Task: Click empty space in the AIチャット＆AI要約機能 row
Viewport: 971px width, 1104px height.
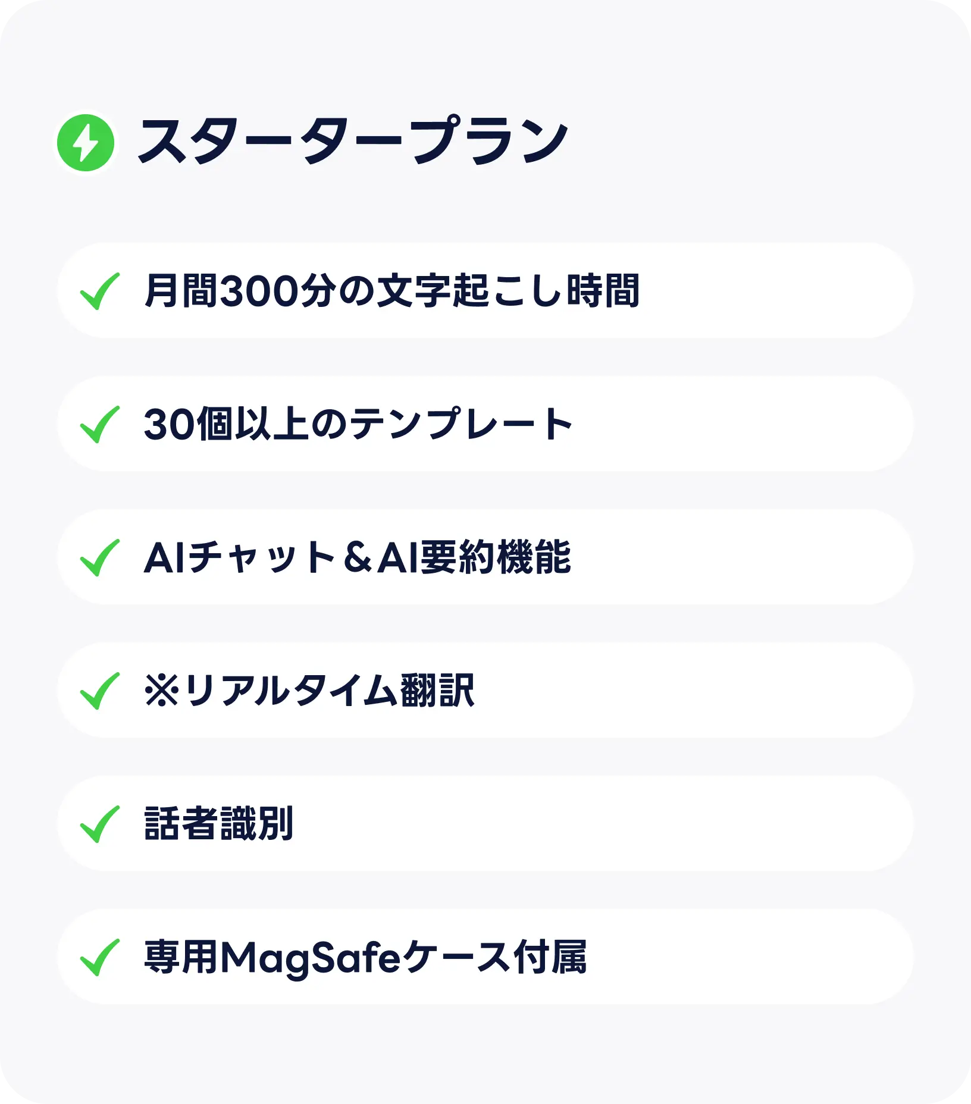Action: coord(744,557)
